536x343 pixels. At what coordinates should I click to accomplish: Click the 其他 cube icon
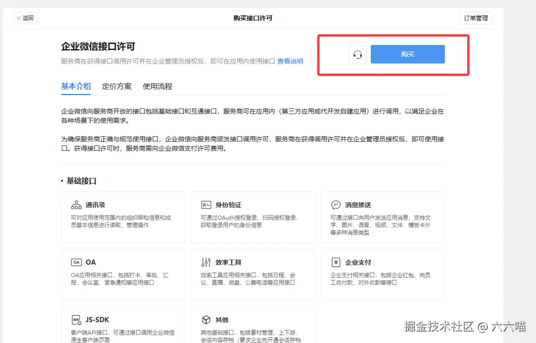coord(206,320)
